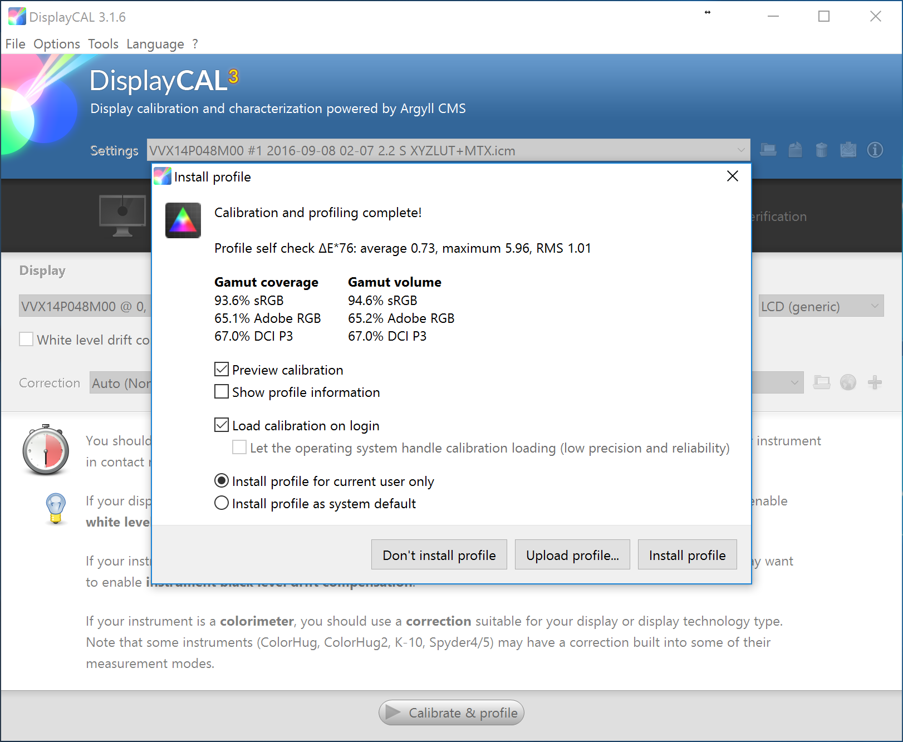
Task: Click the rainbow gamut triangle profile icon
Action: (183, 220)
